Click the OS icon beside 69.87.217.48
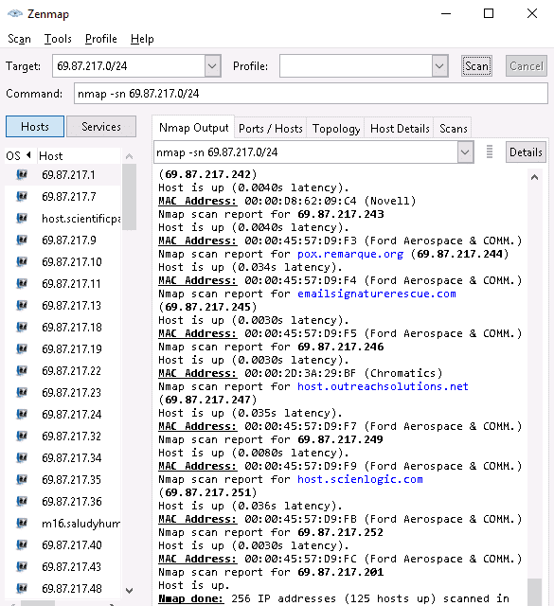554x606 pixels. point(22,589)
